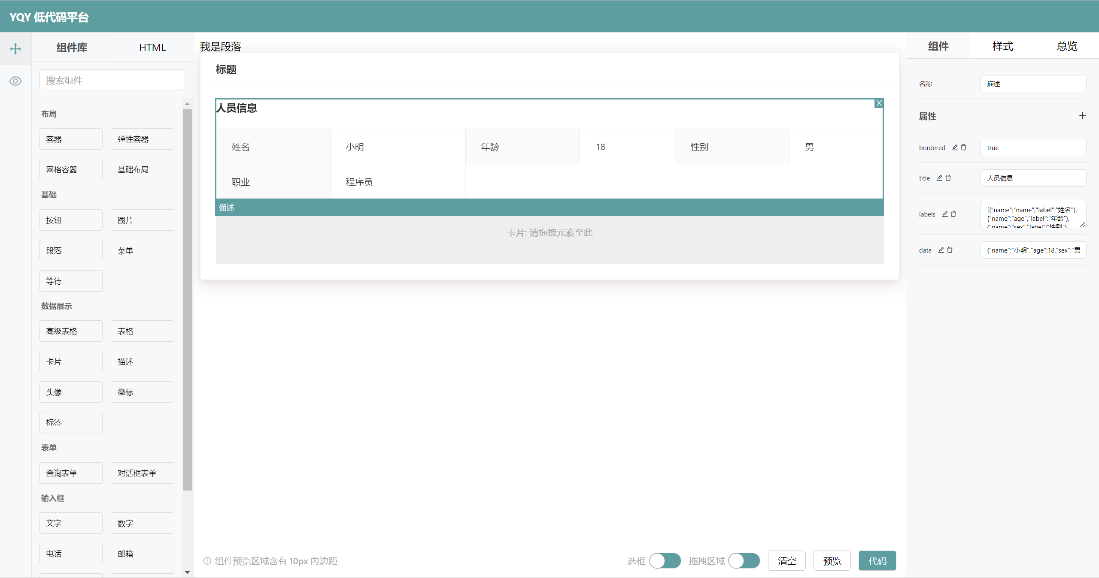1099x578 pixels.
Task: Delete the title attribute trash icon
Action: click(948, 178)
